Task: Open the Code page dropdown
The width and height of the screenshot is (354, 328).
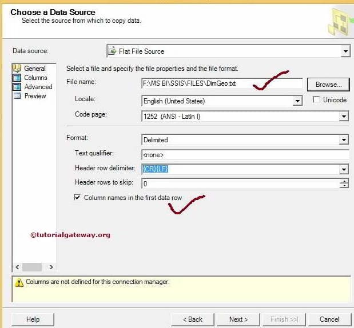Action: [344, 117]
